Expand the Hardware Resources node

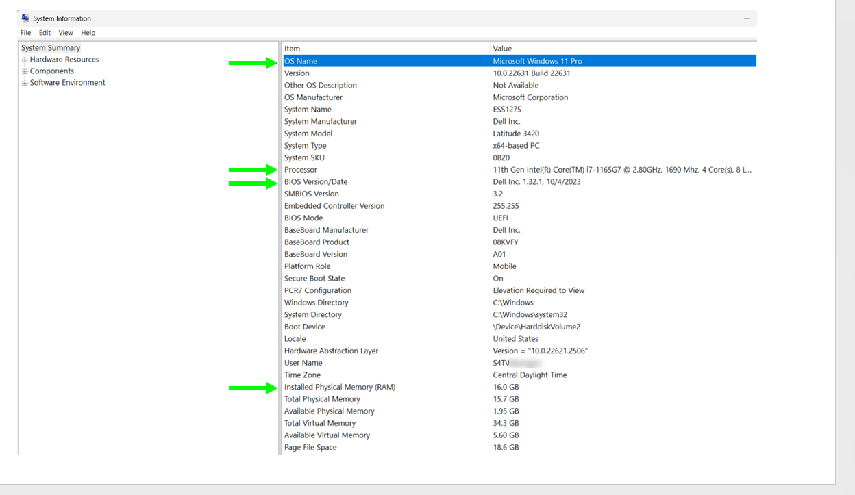coord(25,60)
